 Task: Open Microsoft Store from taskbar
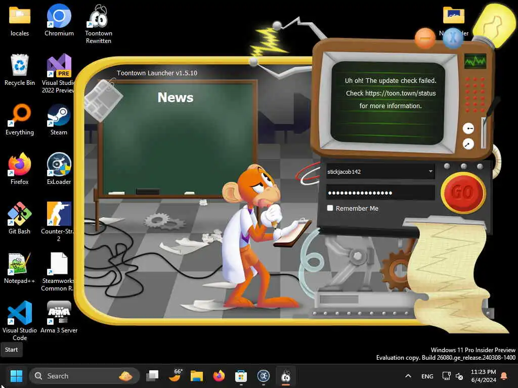tap(241, 376)
